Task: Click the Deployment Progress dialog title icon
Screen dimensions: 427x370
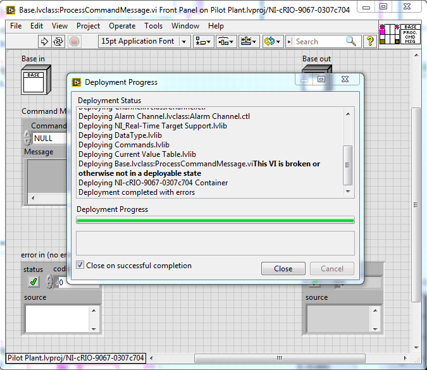Action: [x=77, y=82]
